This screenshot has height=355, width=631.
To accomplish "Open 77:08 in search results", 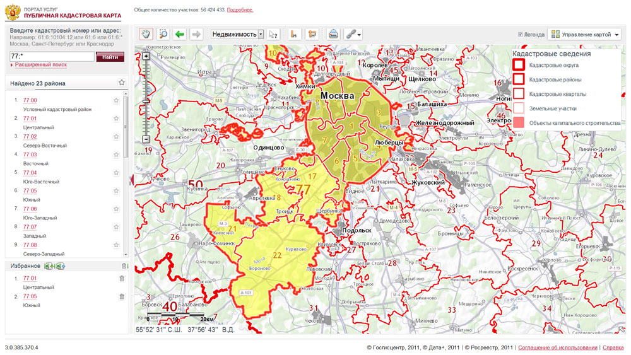I will click(x=30, y=245).
